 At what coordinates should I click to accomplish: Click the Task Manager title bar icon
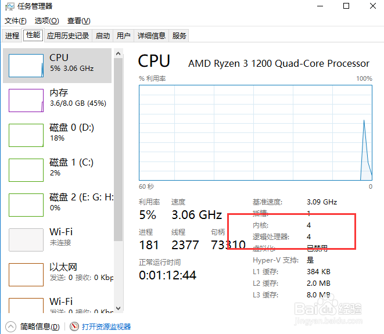9,6
